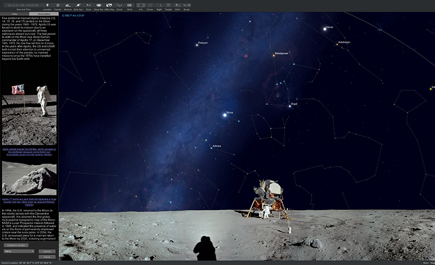Viewport: 435px width, 265px height.
Task: Select the star Aldebaran
Action: point(337,44)
